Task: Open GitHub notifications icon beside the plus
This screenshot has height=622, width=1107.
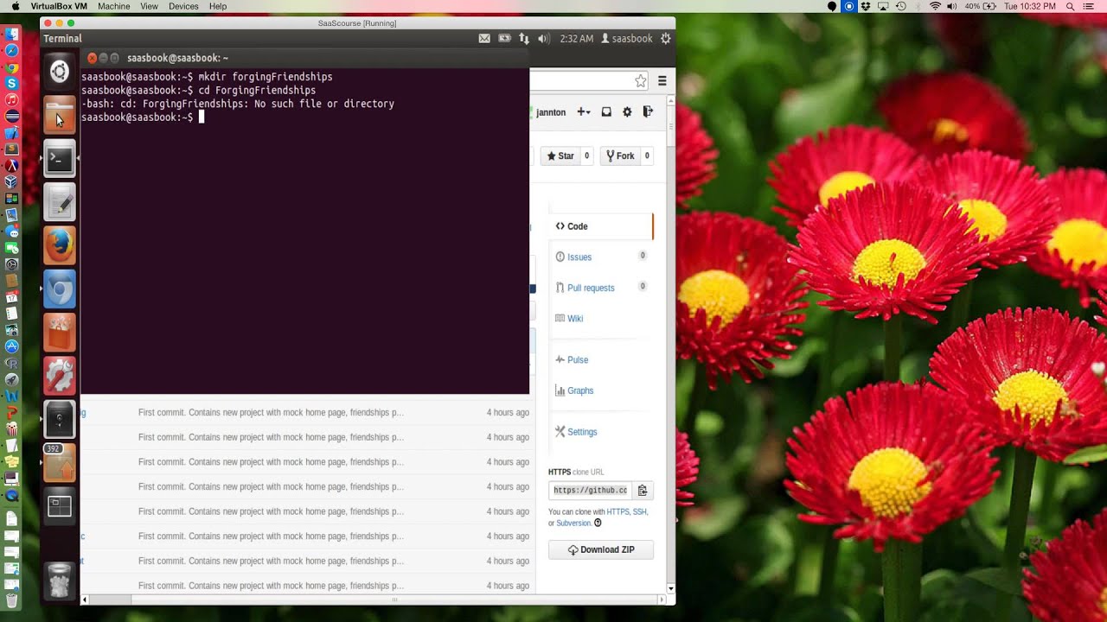Action: pos(606,112)
